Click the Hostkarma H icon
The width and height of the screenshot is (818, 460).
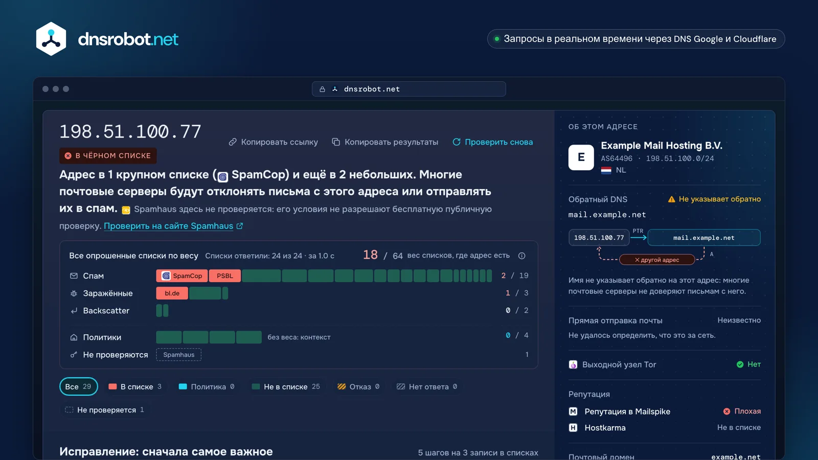573,428
